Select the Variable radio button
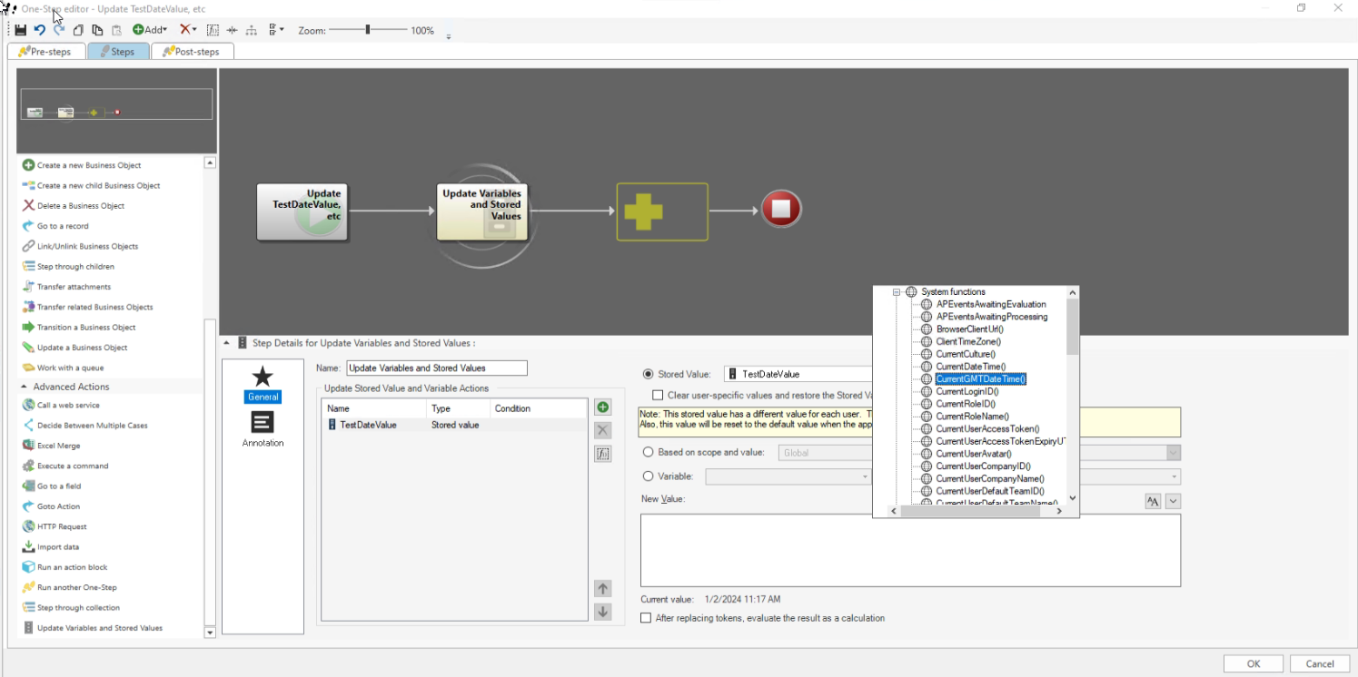Image resolution: width=1358 pixels, height=677 pixels. [649, 476]
